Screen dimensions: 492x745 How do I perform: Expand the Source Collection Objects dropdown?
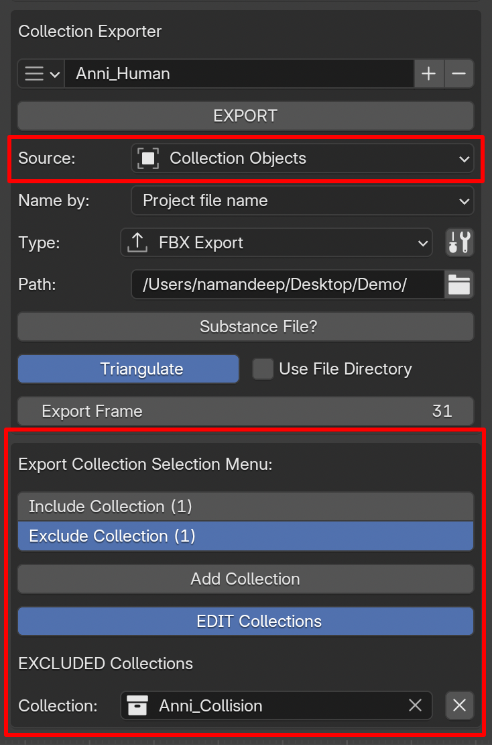coord(302,158)
